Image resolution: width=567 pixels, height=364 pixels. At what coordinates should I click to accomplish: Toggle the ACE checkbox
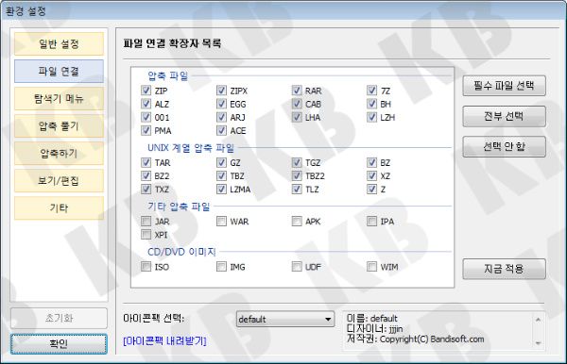(x=221, y=130)
